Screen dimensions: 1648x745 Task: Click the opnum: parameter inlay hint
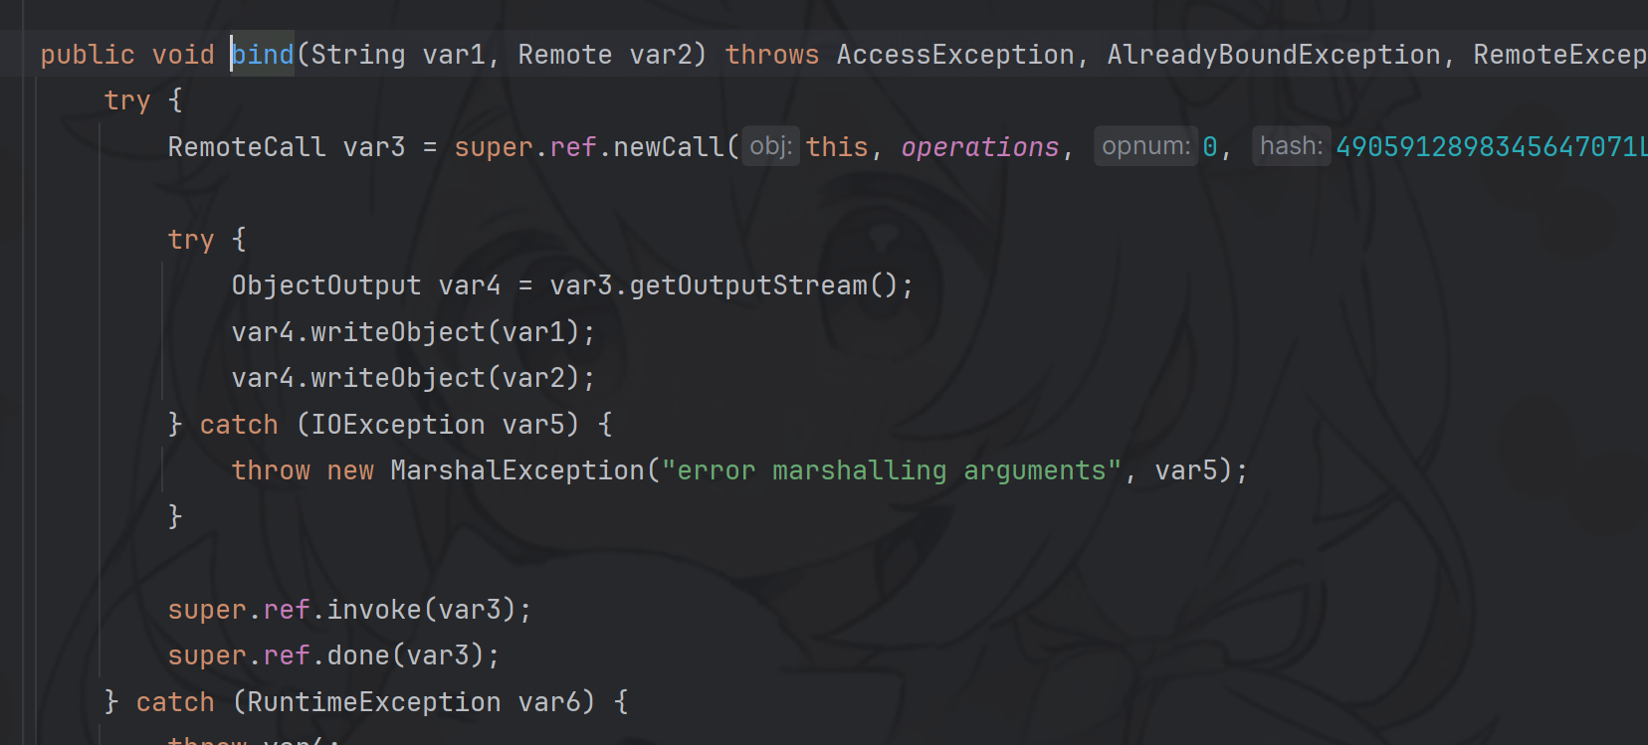[1145, 146]
